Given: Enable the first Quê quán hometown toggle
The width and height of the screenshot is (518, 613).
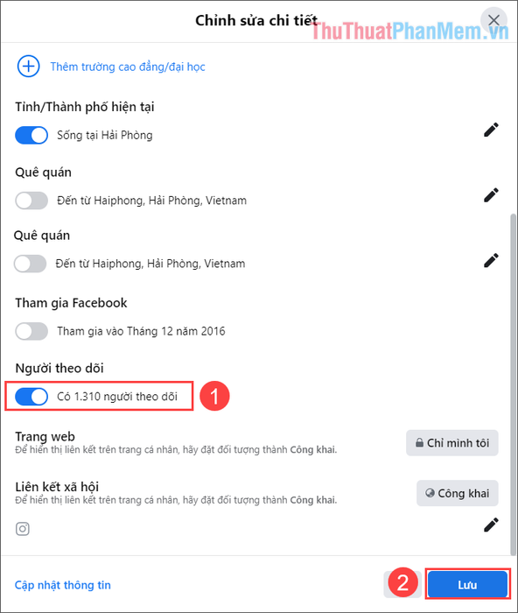Looking at the screenshot, I should click(31, 201).
